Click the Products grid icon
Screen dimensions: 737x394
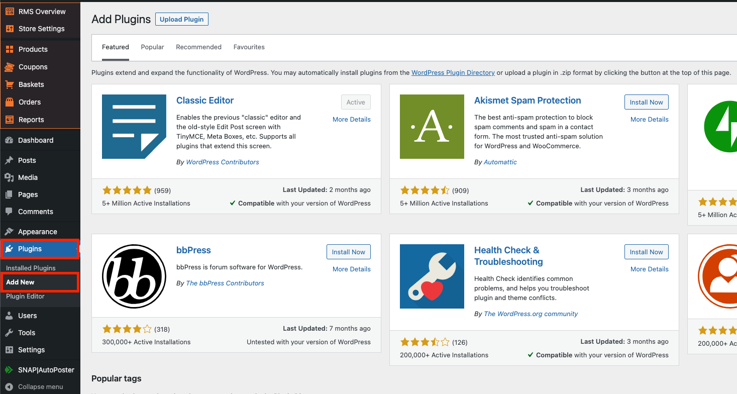10,49
